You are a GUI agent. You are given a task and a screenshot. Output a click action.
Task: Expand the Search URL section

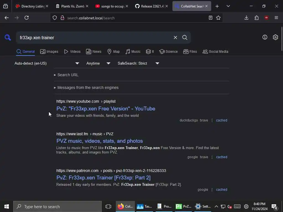click(66, 75)
